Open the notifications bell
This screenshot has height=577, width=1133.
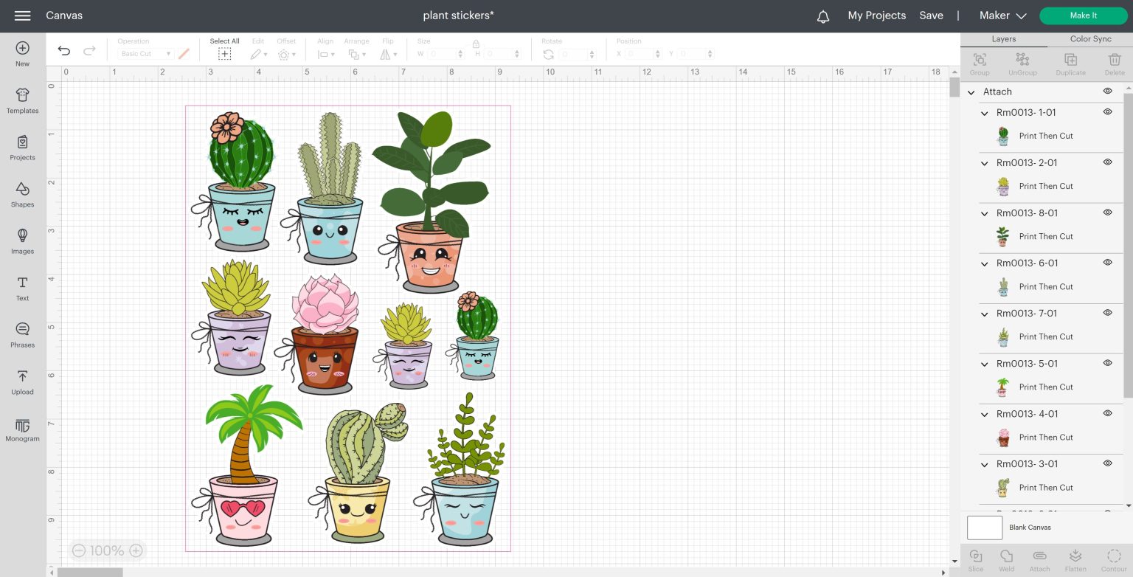click(823, 16)
